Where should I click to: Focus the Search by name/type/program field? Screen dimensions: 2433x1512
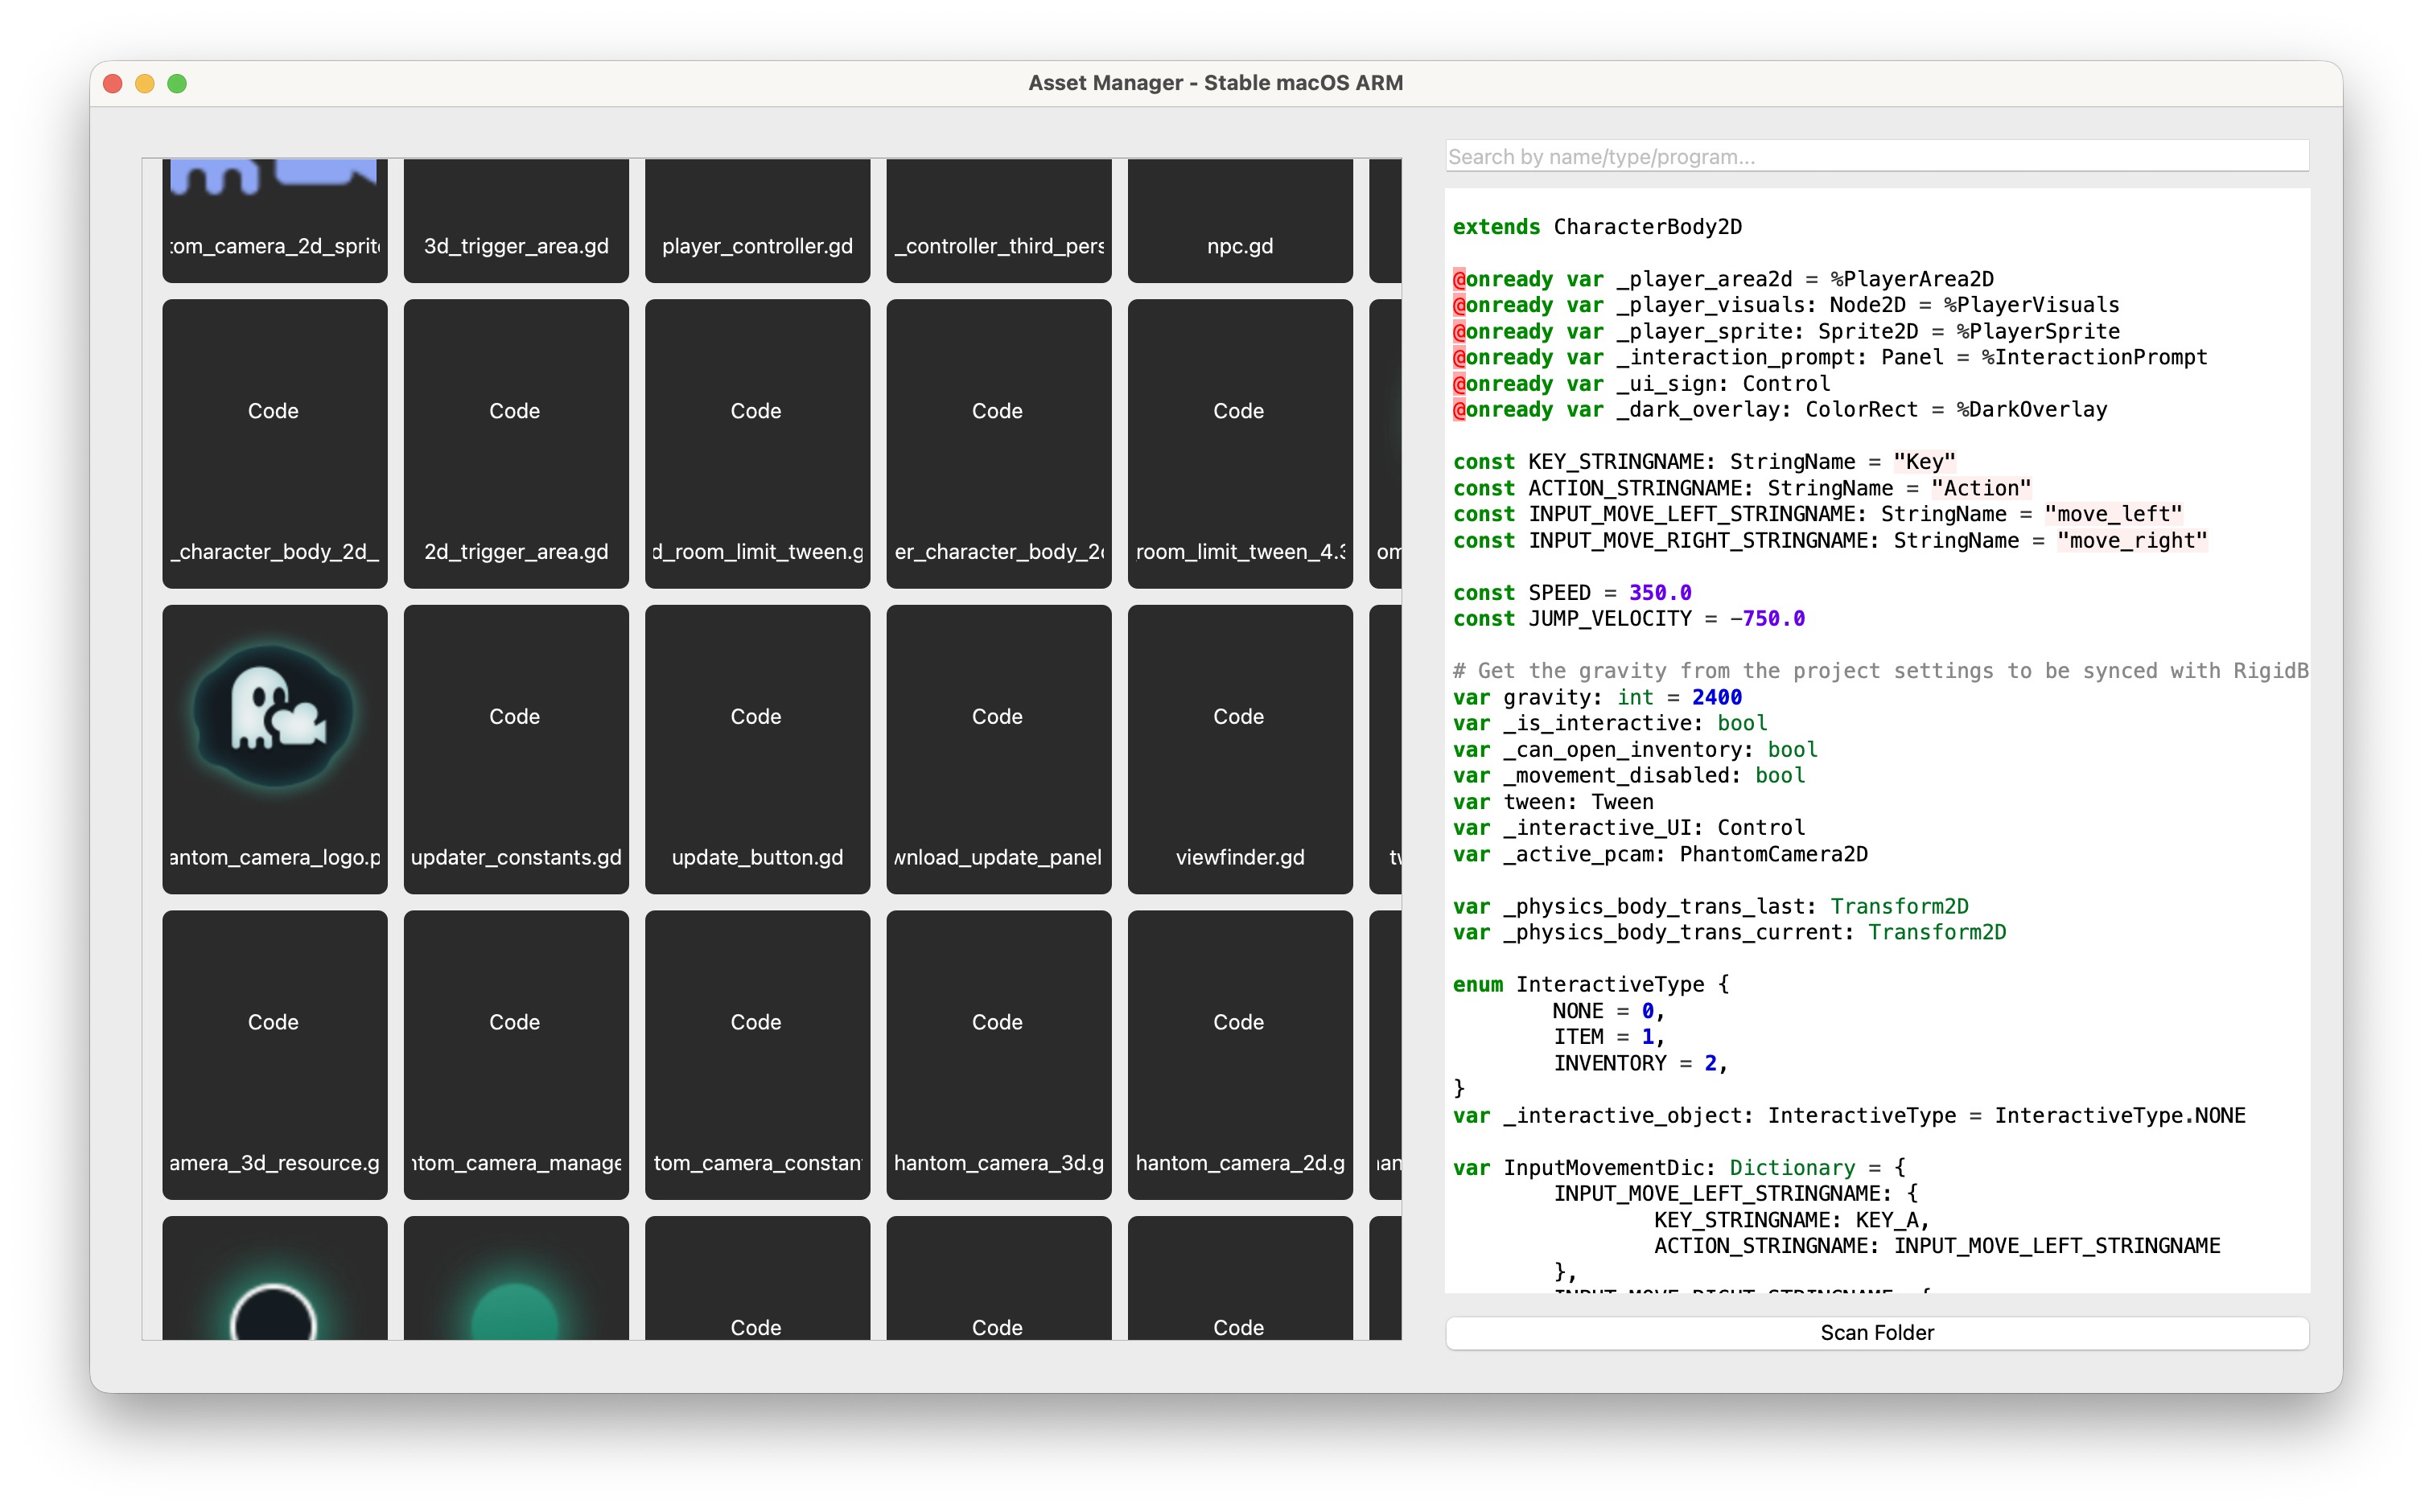pos(1875,156)
